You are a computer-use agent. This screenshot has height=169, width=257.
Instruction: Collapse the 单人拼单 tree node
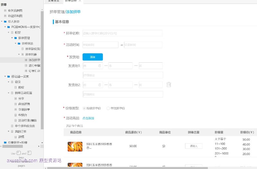click(2, 21)
